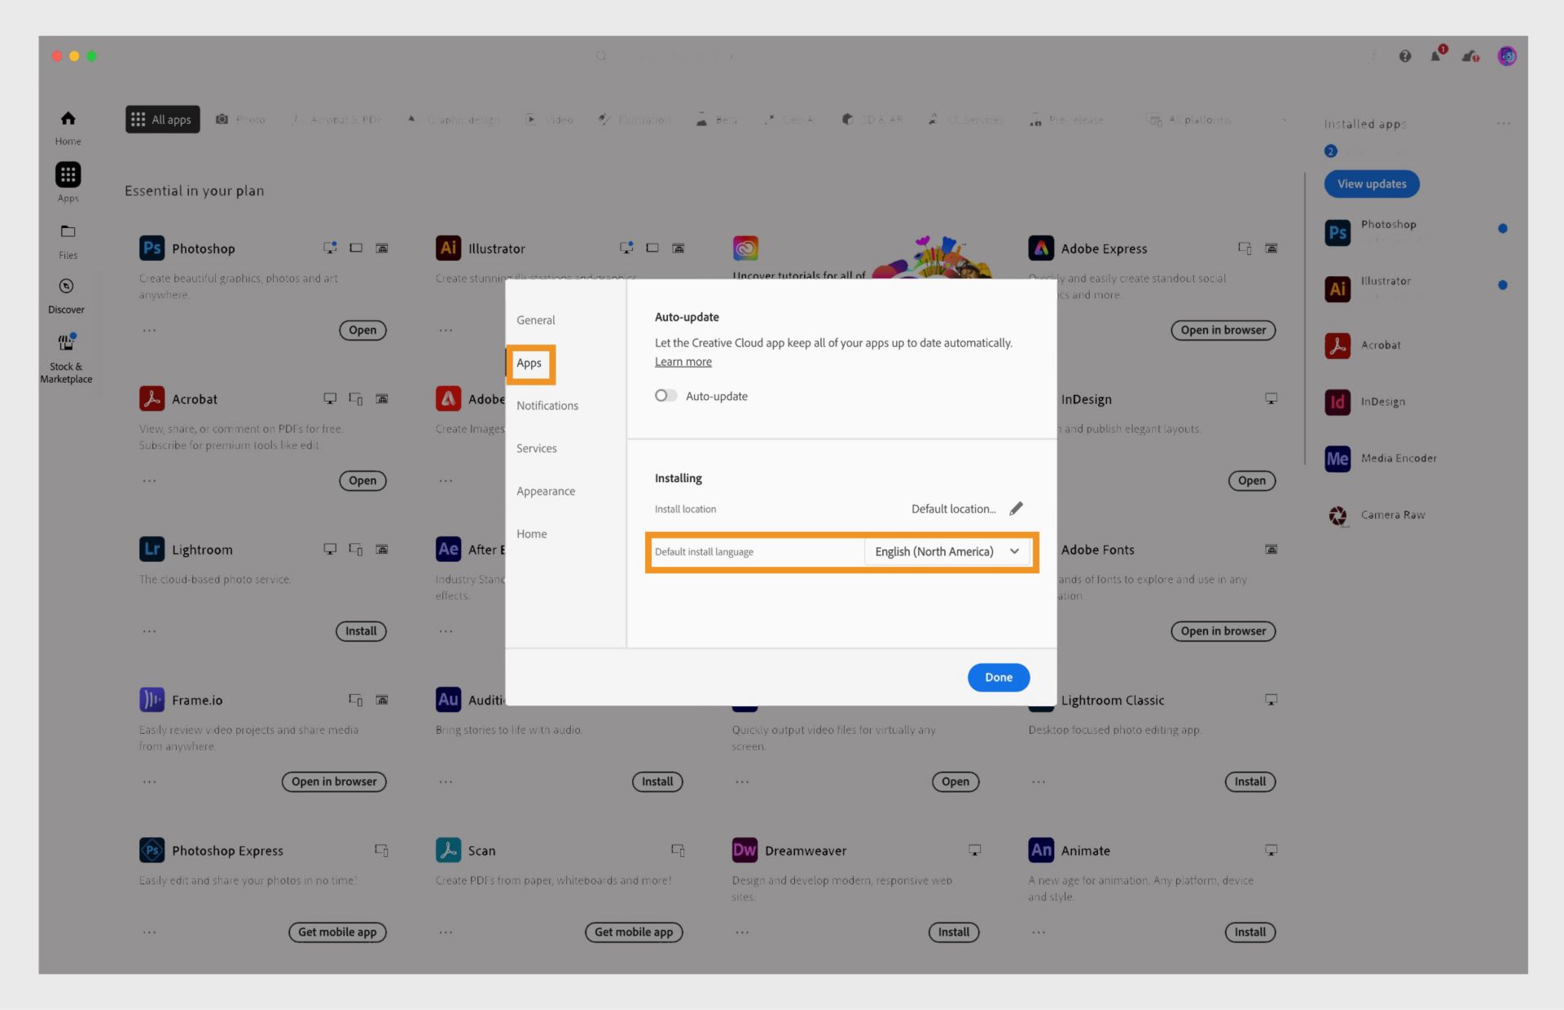Image resolution: width=1564 pixels, height=1010 pixels.
Task: Click Install button on Dreamweaver card
Action: click(954, 933)
